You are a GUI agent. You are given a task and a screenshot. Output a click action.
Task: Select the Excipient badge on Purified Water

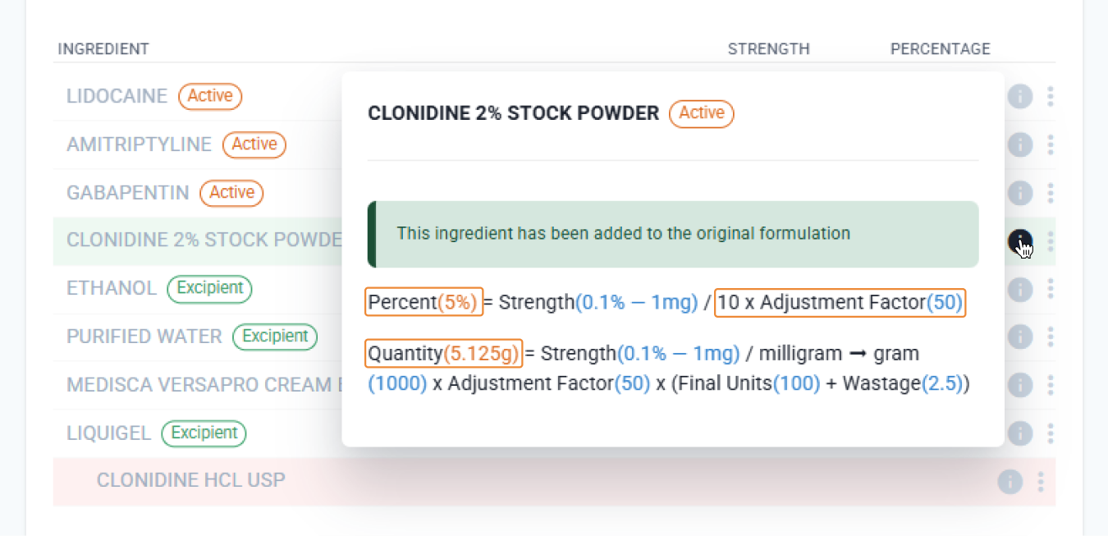275,337
